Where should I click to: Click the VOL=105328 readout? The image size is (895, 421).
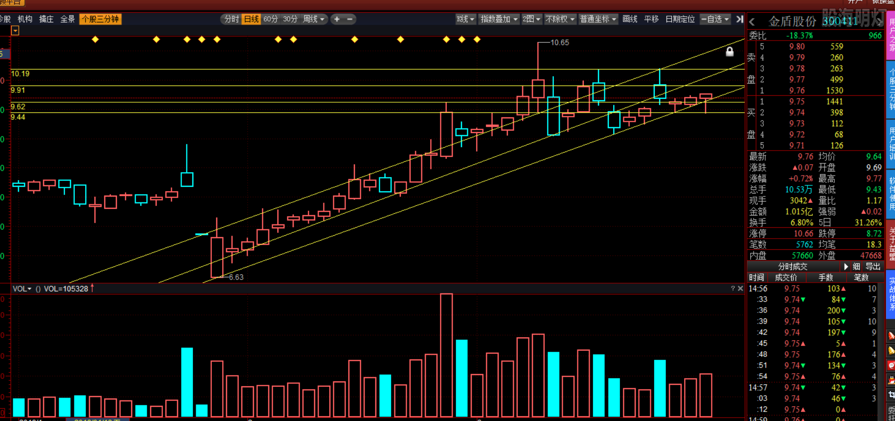pyautogui.click(x=66, y=289)
